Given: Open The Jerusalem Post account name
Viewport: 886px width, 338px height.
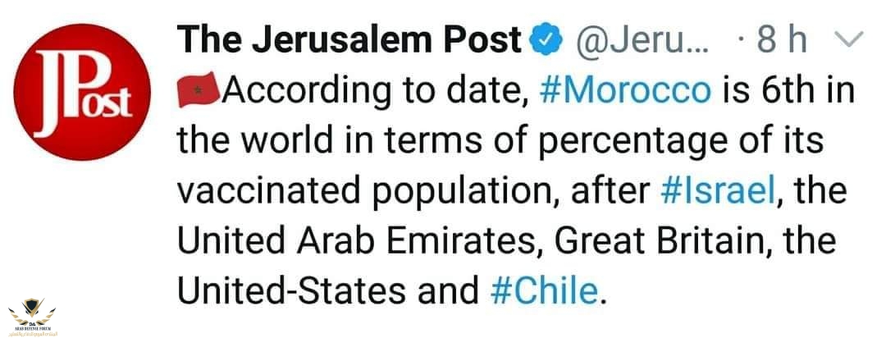Looking at the screenshot, I should pos(349,40).
